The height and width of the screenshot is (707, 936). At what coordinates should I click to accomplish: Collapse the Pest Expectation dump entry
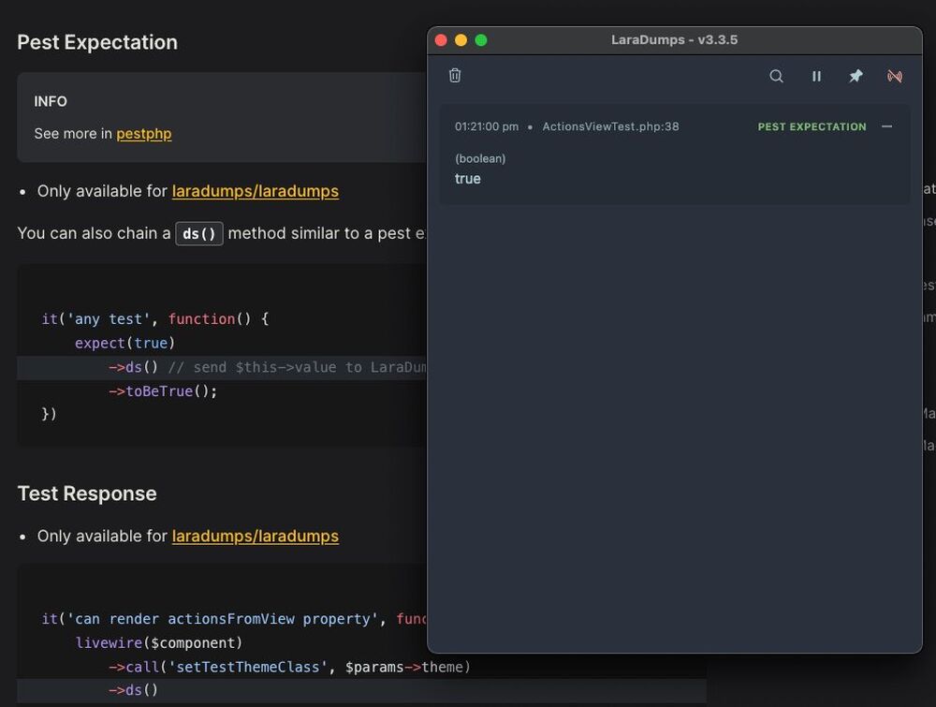(x=887, y=126)
